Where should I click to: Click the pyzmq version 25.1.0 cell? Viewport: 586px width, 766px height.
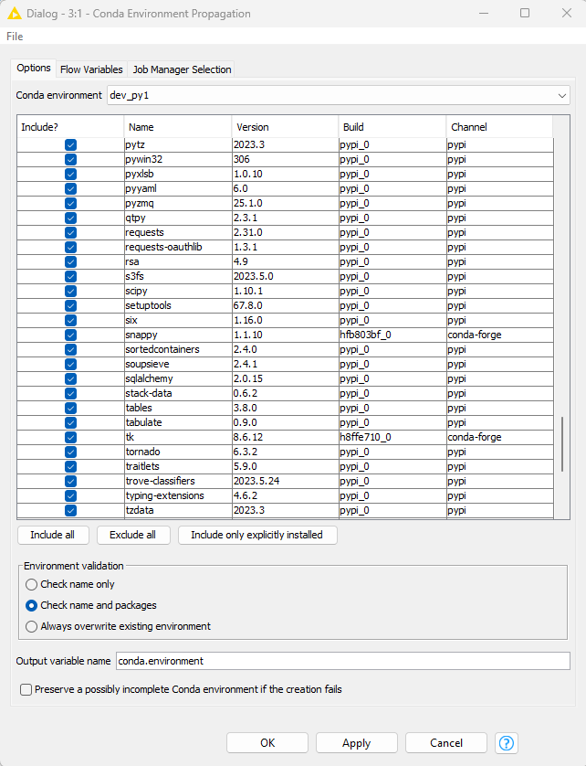[x=285, y=203]
